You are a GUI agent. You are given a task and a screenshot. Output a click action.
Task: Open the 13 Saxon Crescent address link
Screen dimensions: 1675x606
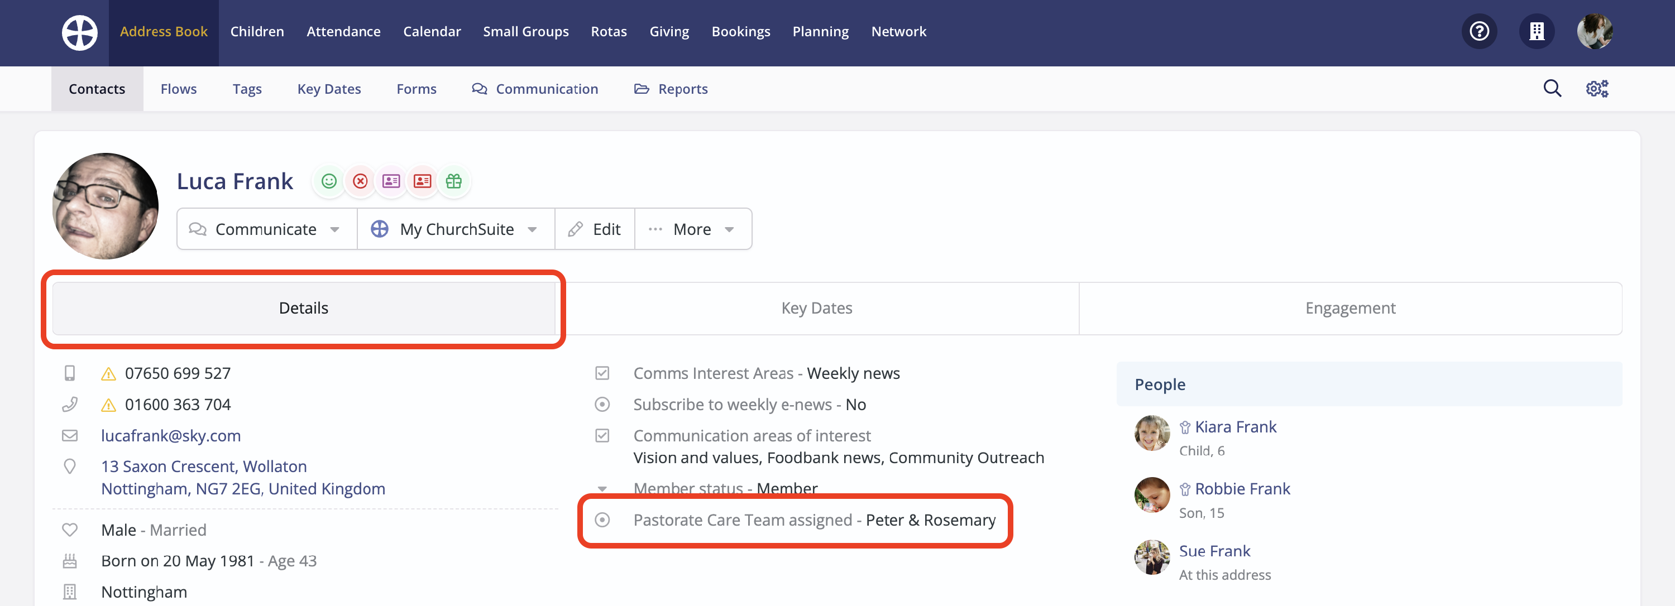pos(243,478)
